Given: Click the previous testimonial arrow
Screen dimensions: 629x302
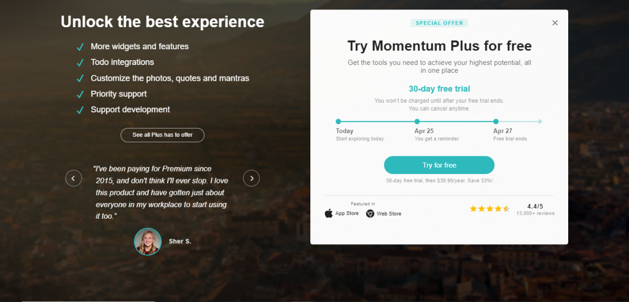Looking at the screenshot, I should 73,178.
